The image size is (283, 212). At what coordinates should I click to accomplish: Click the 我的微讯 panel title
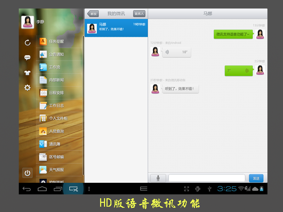(x=116, y=14)
